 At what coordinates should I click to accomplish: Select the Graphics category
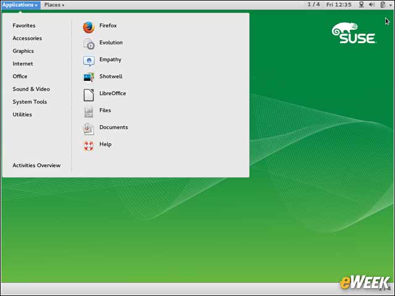click(23, 51)
